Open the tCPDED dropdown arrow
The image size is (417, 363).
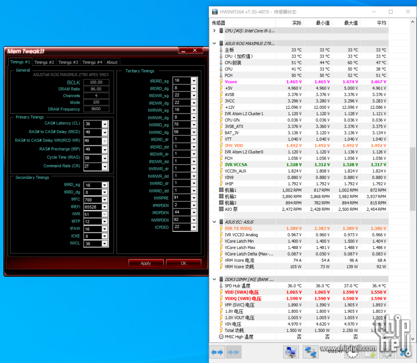[194, 227]
